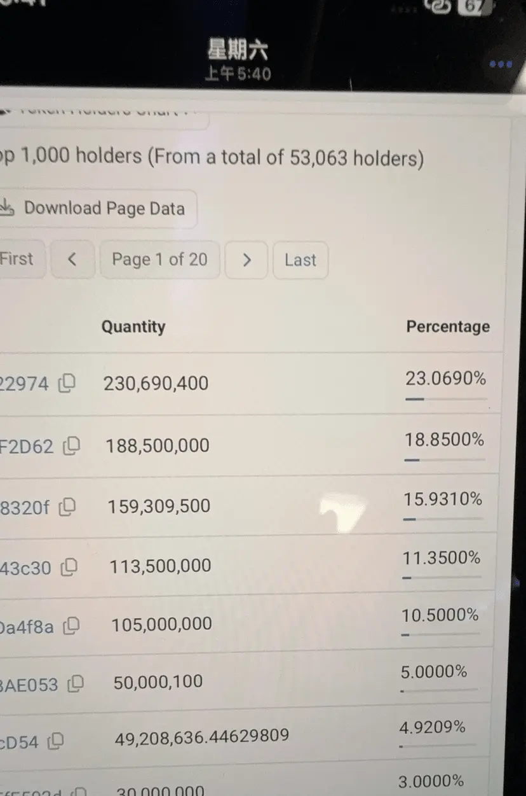Go to the previous holders page

(72, 259)
